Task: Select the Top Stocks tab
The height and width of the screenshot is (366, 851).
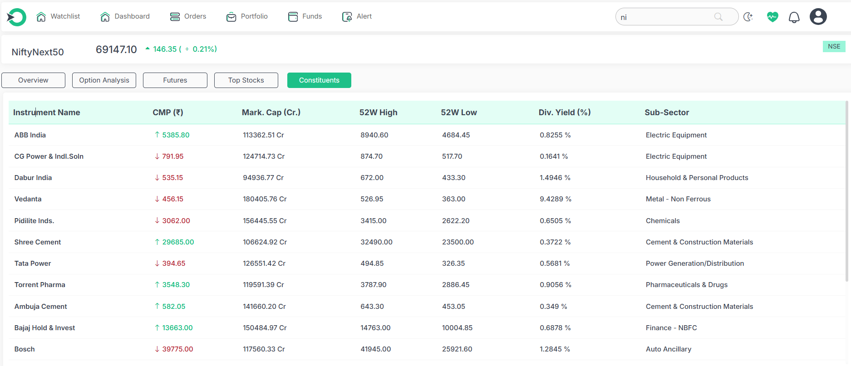Action: coord(246,80)
